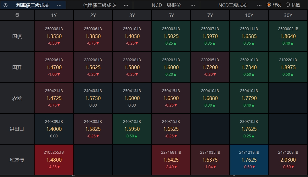Click the 30Y column header
The height and width of the screenshot is (177, 308).
click(x=288, y=15)
